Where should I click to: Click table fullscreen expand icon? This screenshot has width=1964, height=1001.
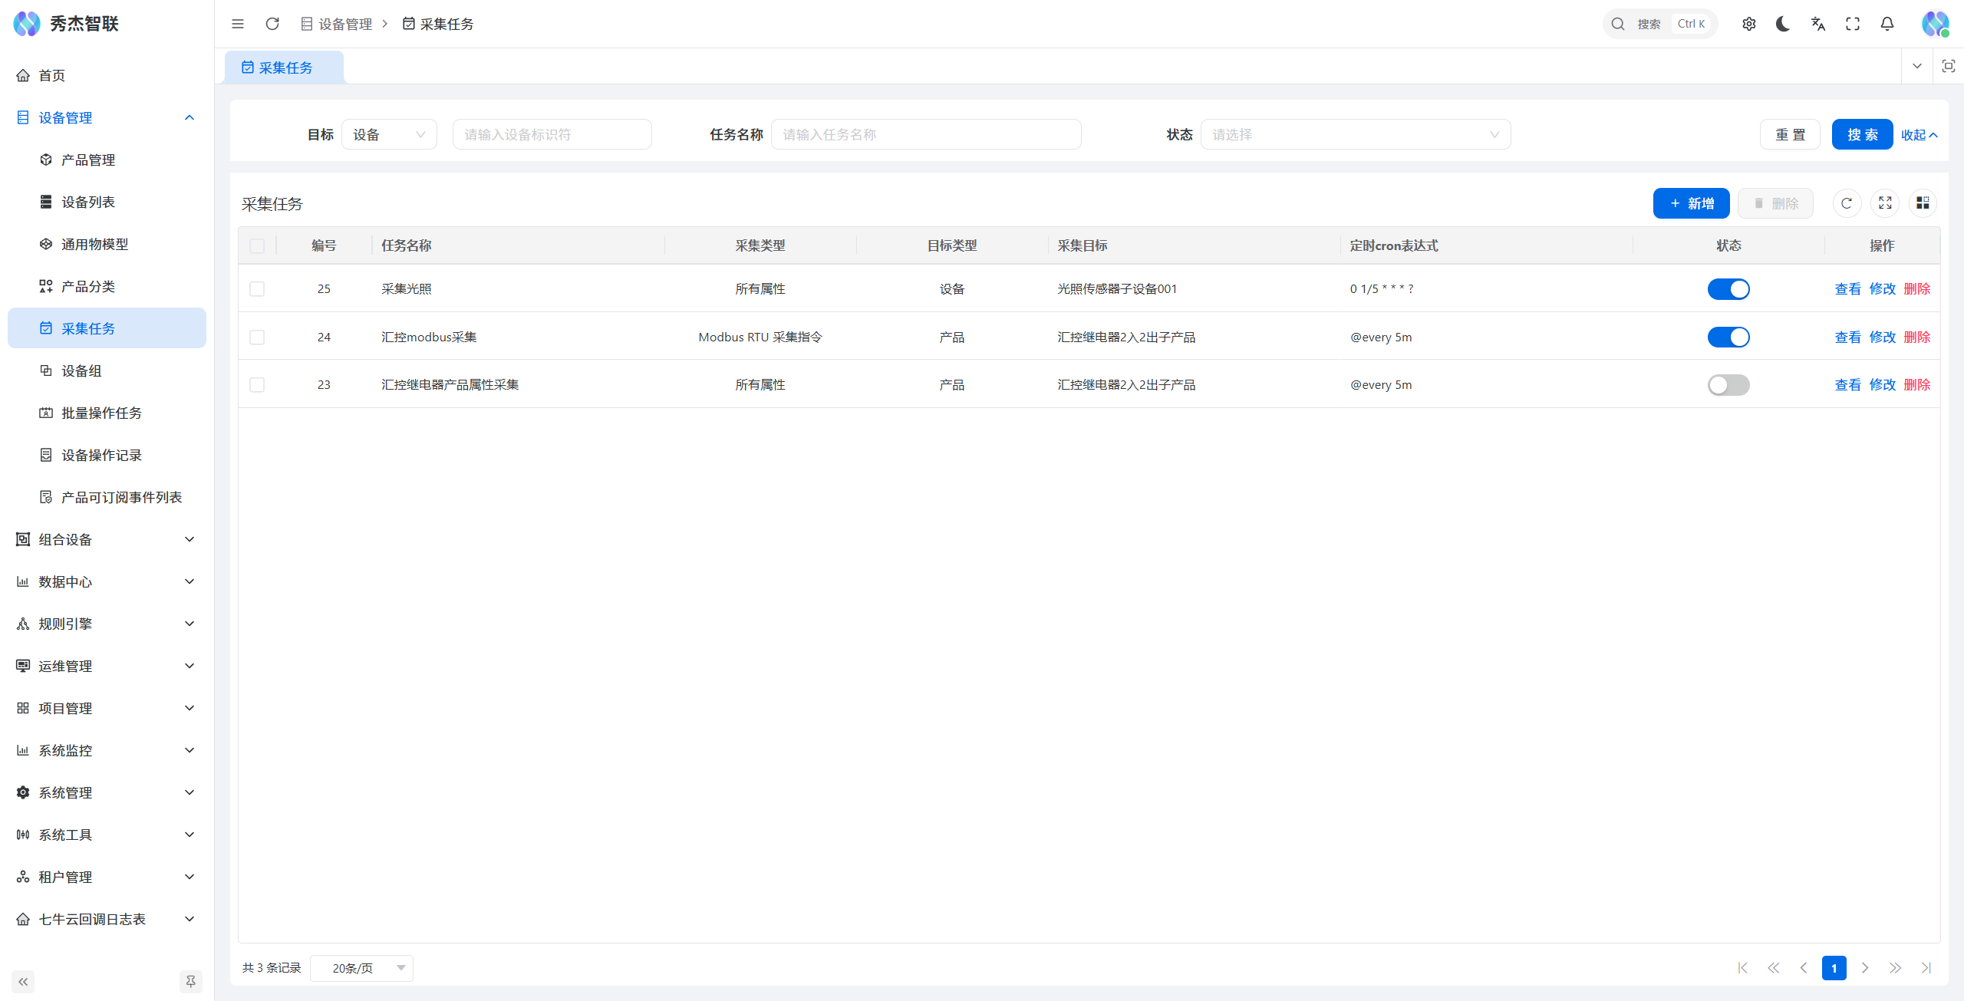[x=1885, y=203]
